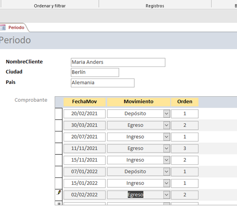The width and height of the screenshot is (237, 213).
Task: Open Movimiento dropdown for 11/11/2021 row
Action: tap(166, 148)
